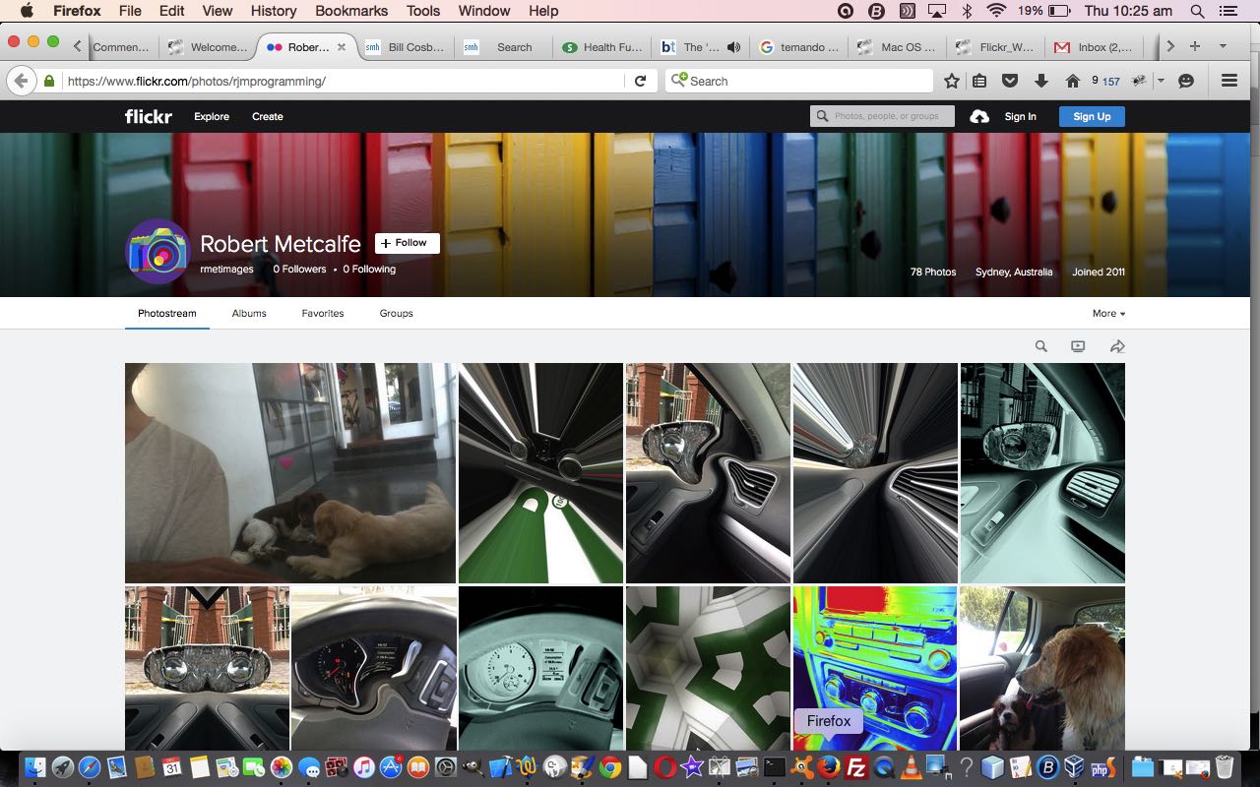Click the share photostream arrow icon
The width and height of the screenshot is (1260, 787).
(1117, 346)
